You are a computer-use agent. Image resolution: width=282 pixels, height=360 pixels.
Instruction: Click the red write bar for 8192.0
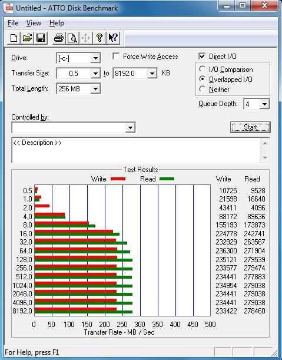point(75,309)
